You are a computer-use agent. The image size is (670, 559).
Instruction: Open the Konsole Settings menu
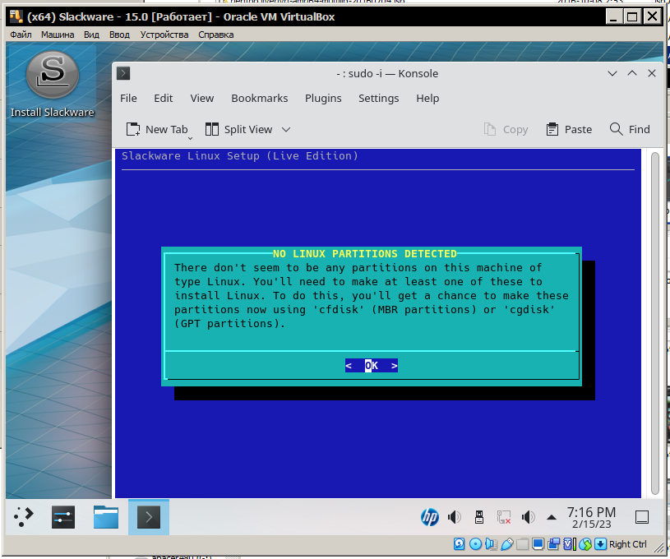click(379, 99)
